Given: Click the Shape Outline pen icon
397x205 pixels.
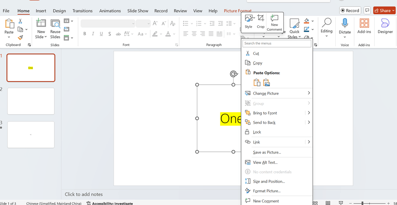Looking at the screenshot, I should (x=307, y=29).
